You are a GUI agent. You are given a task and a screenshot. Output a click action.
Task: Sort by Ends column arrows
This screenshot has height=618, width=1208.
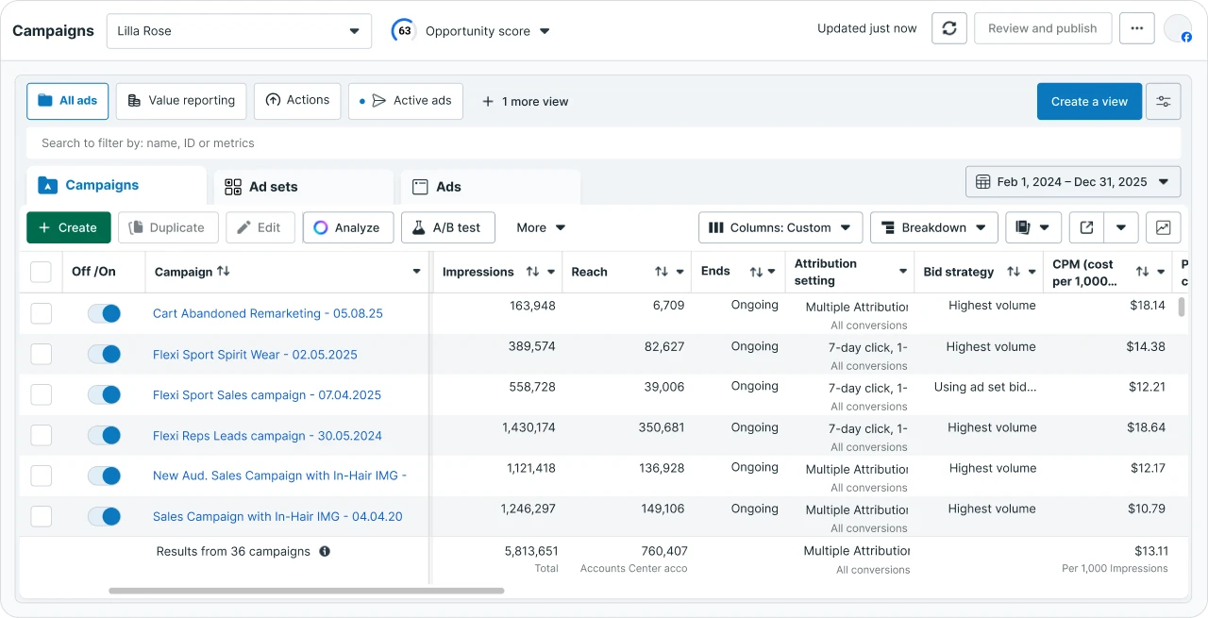coord(756,272)
